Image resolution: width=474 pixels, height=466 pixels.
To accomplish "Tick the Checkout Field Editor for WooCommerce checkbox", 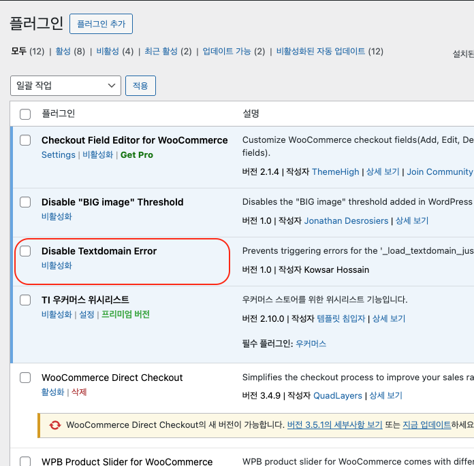I will point(25,140).
